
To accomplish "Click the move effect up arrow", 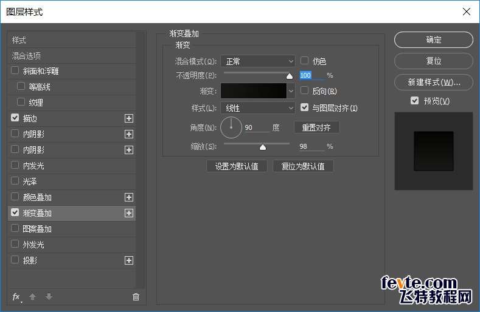I will (32, 296).
